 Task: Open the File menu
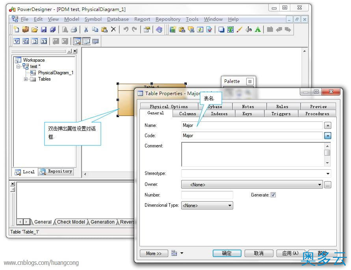coord(24,19)
